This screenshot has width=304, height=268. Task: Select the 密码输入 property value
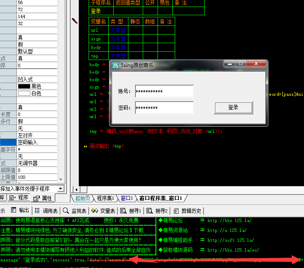pos(37,142)
